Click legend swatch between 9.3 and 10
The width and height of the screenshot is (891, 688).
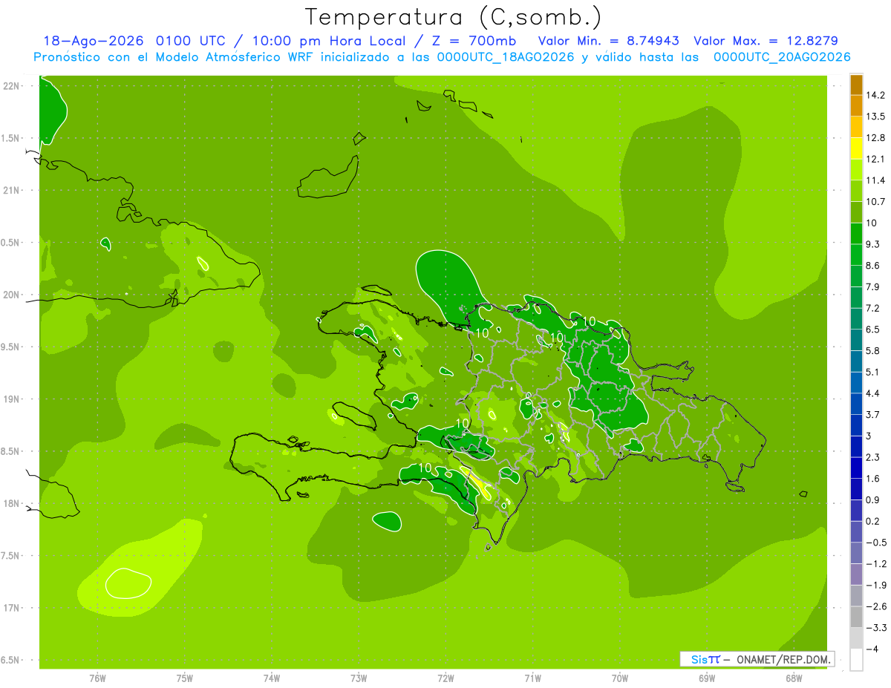click(x=856, y=233)
